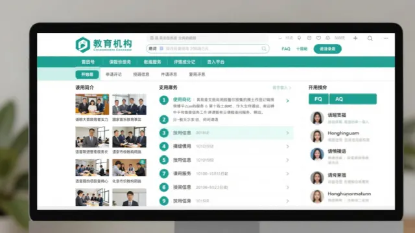Switch to the 投诉信息 sub-tab
Screen dimensions: 415x233
click(141, 74)
